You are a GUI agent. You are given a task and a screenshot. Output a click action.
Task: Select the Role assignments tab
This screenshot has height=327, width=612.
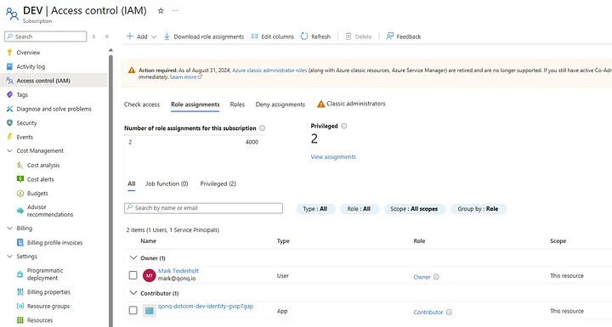(195, 104)
